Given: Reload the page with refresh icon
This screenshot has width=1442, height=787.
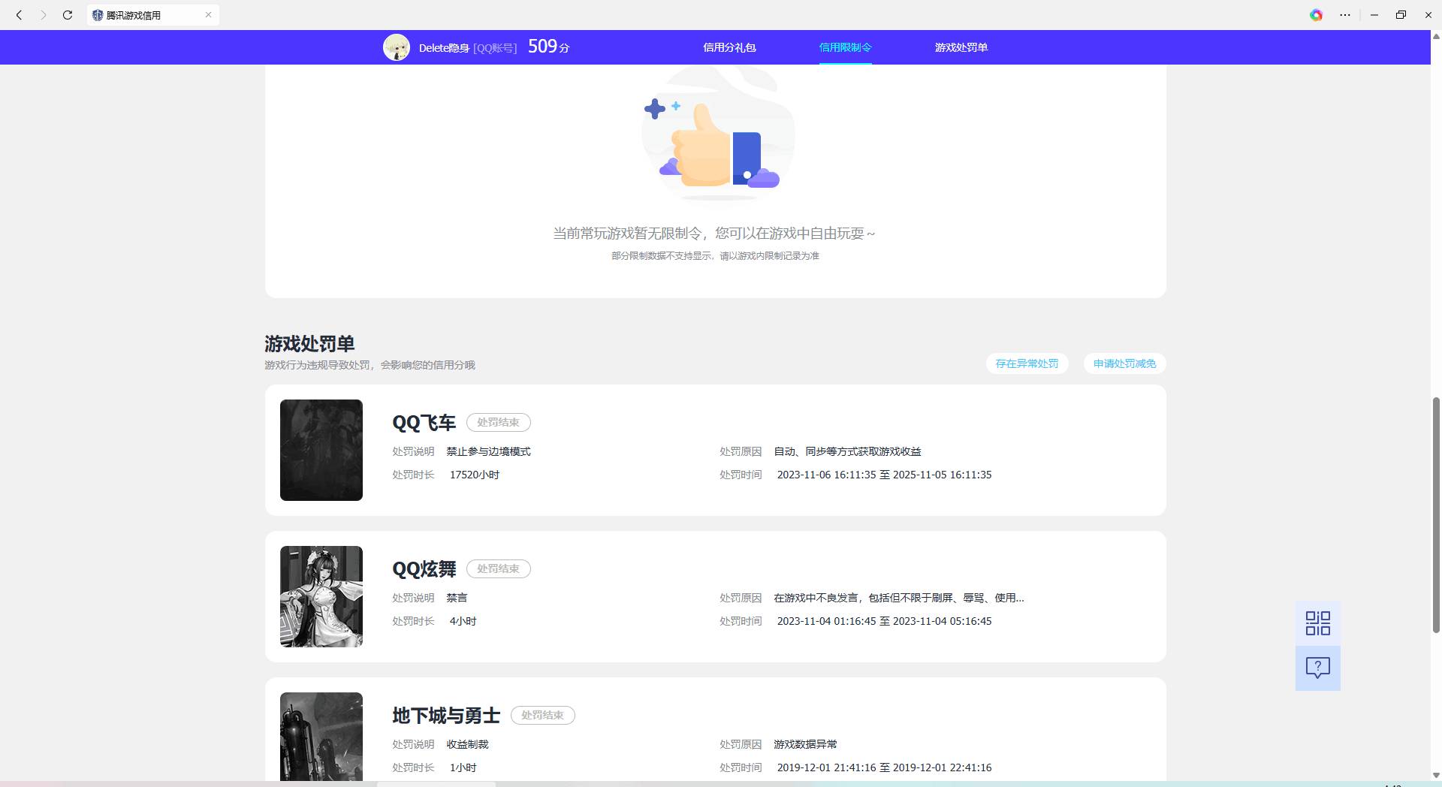Looking at the screenshot, I should [x=68, y=15].
